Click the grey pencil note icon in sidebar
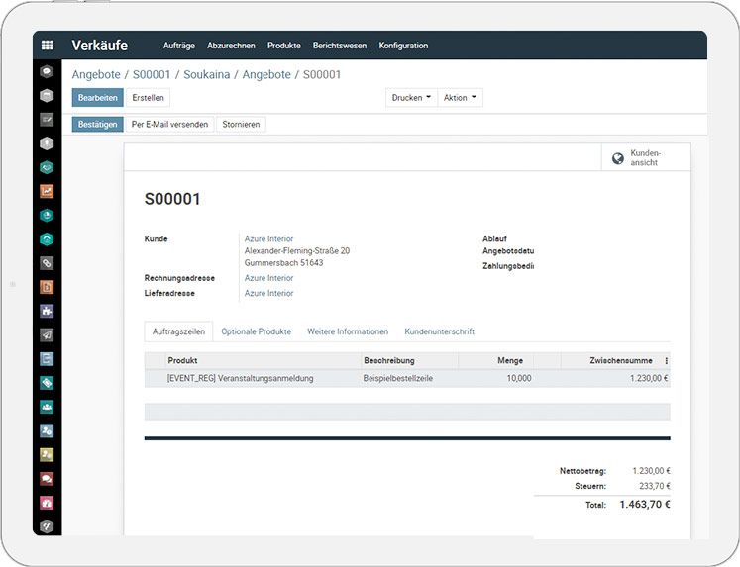 tap(47, 120)
